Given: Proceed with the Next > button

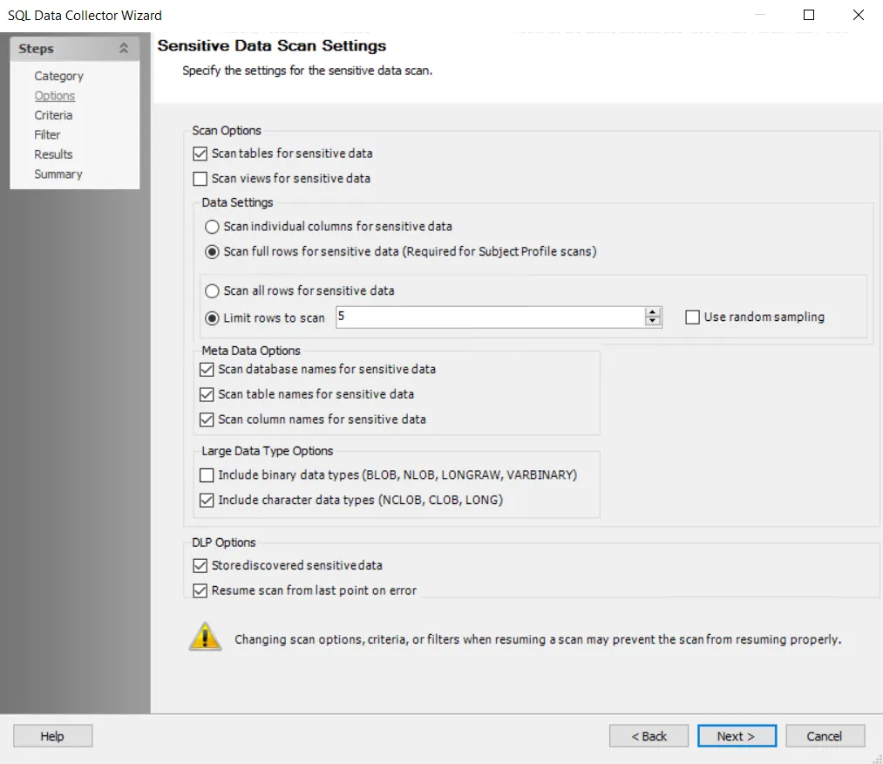Looking at the screenshot, I should [737, 736].
